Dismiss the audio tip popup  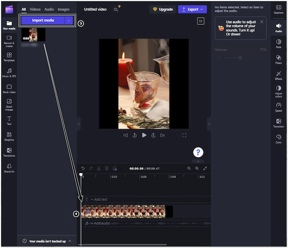tap(262, 22)
